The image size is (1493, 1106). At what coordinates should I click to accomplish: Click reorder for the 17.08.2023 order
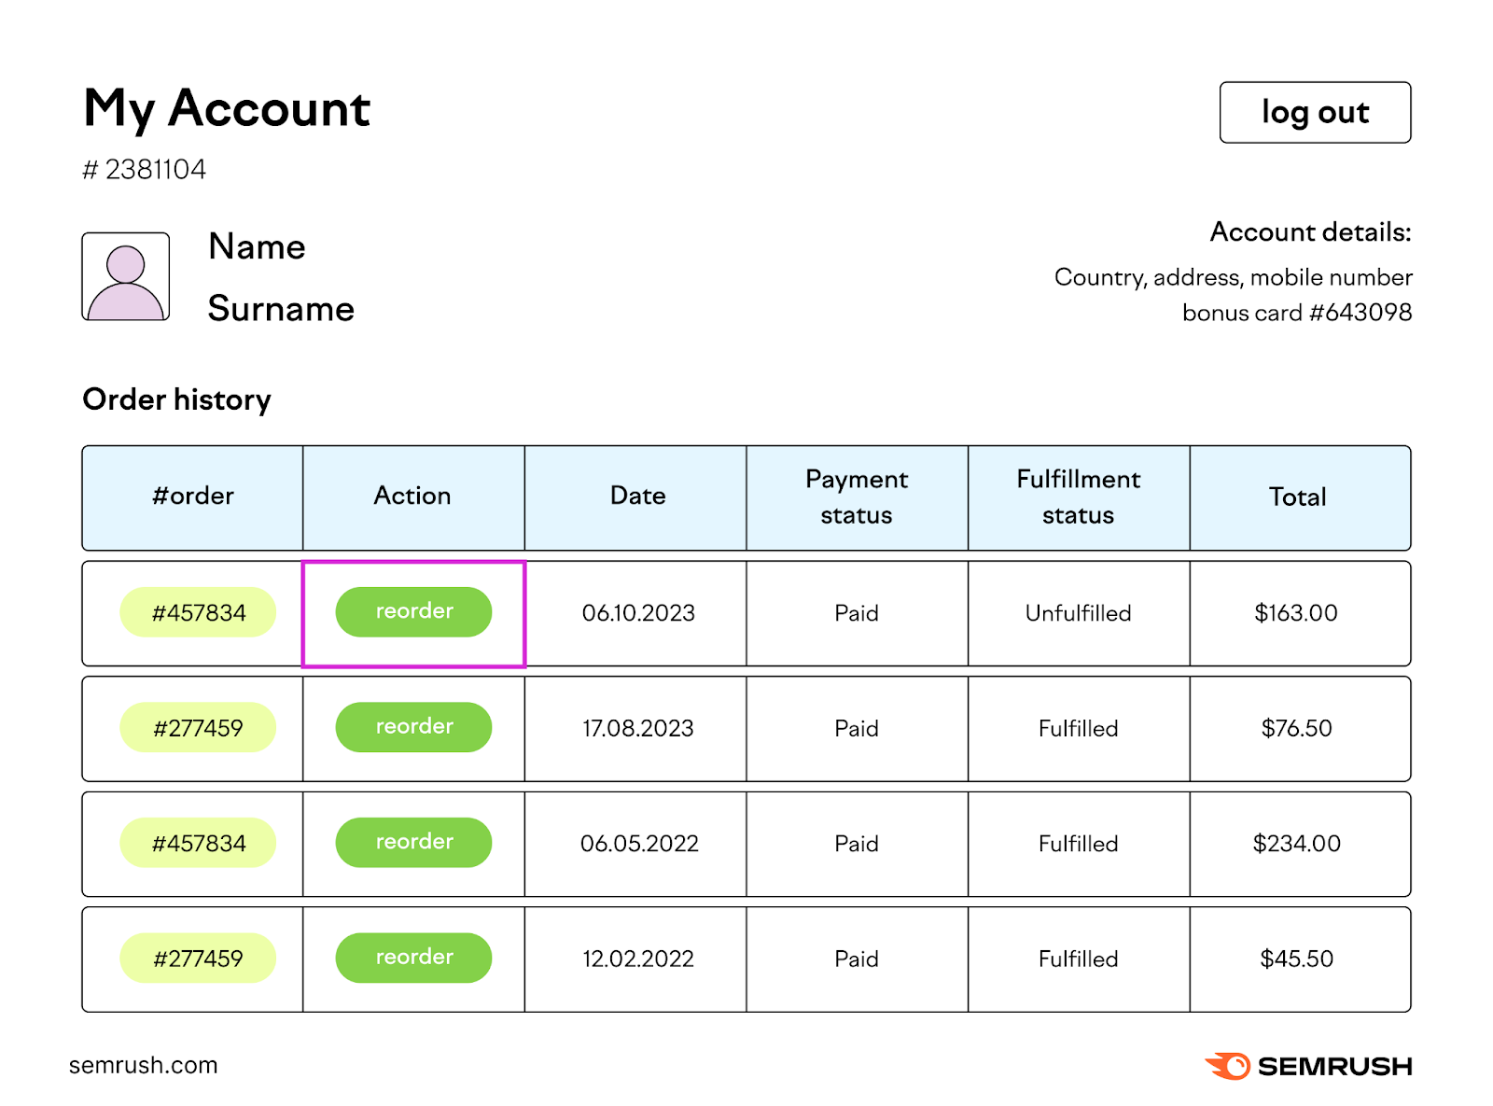(413, 727)
